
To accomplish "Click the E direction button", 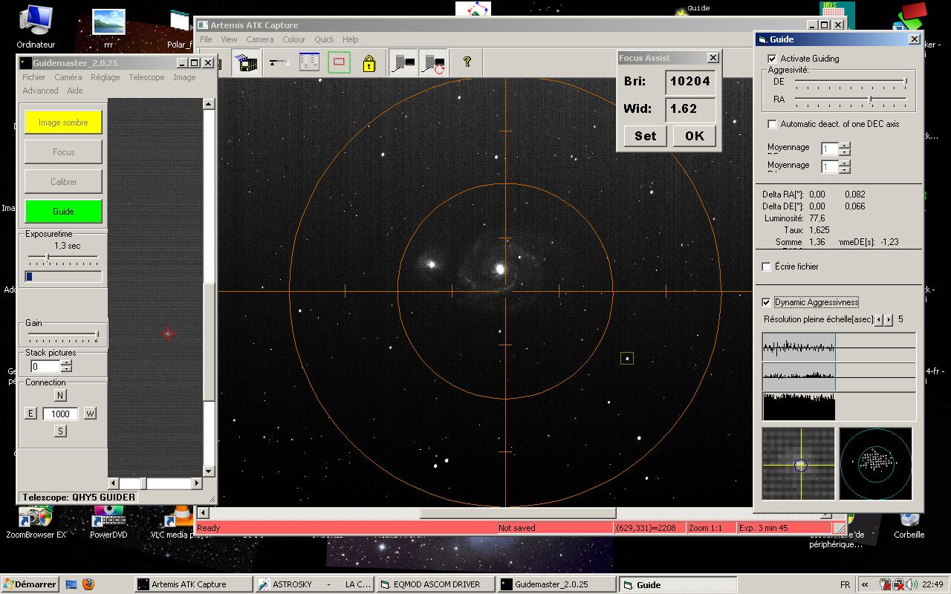I will point(31,414).
